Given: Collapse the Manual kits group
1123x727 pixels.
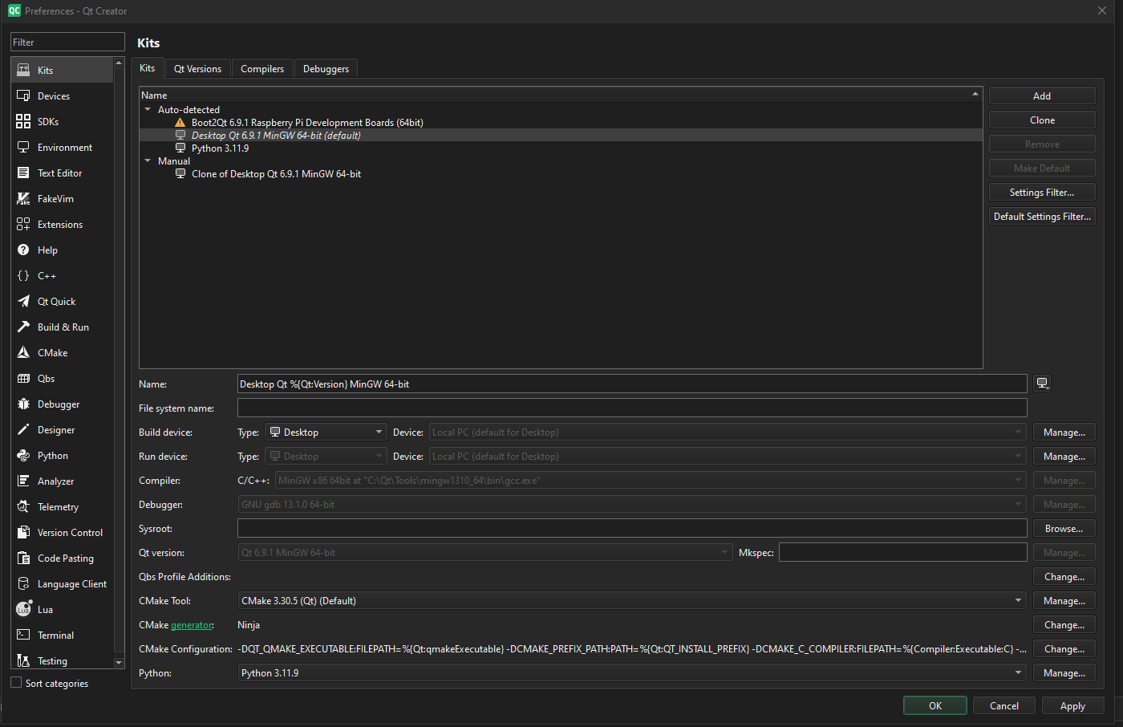Looking at the screenshot, I should [148, 161].
